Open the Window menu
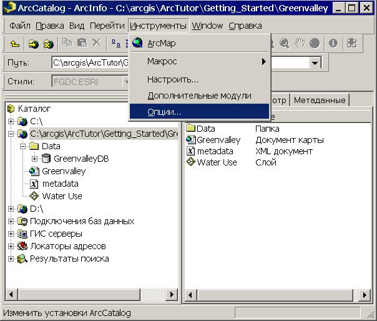Screen dimensions: 377x321 click(x=207, y=26)
